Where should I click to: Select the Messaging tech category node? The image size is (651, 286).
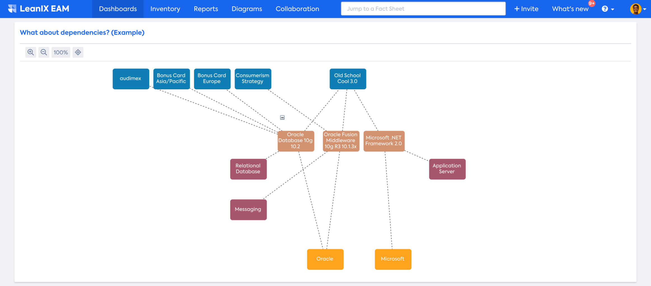tap(248, 209)
